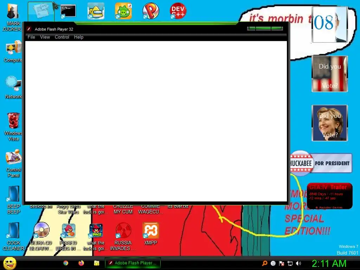Open the file explorer taskbar icon

96,263
